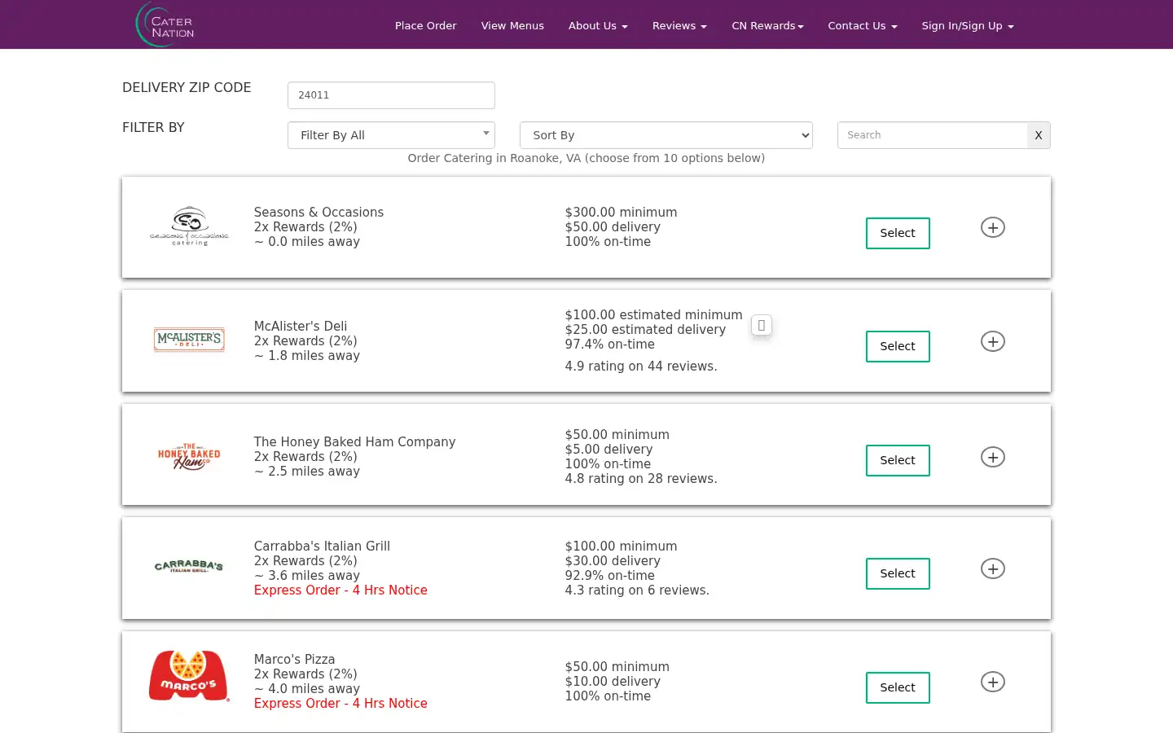Click the McAlister's Deli name
The width and height of the screenshot is (1173, 733).
tap(301, 327)
